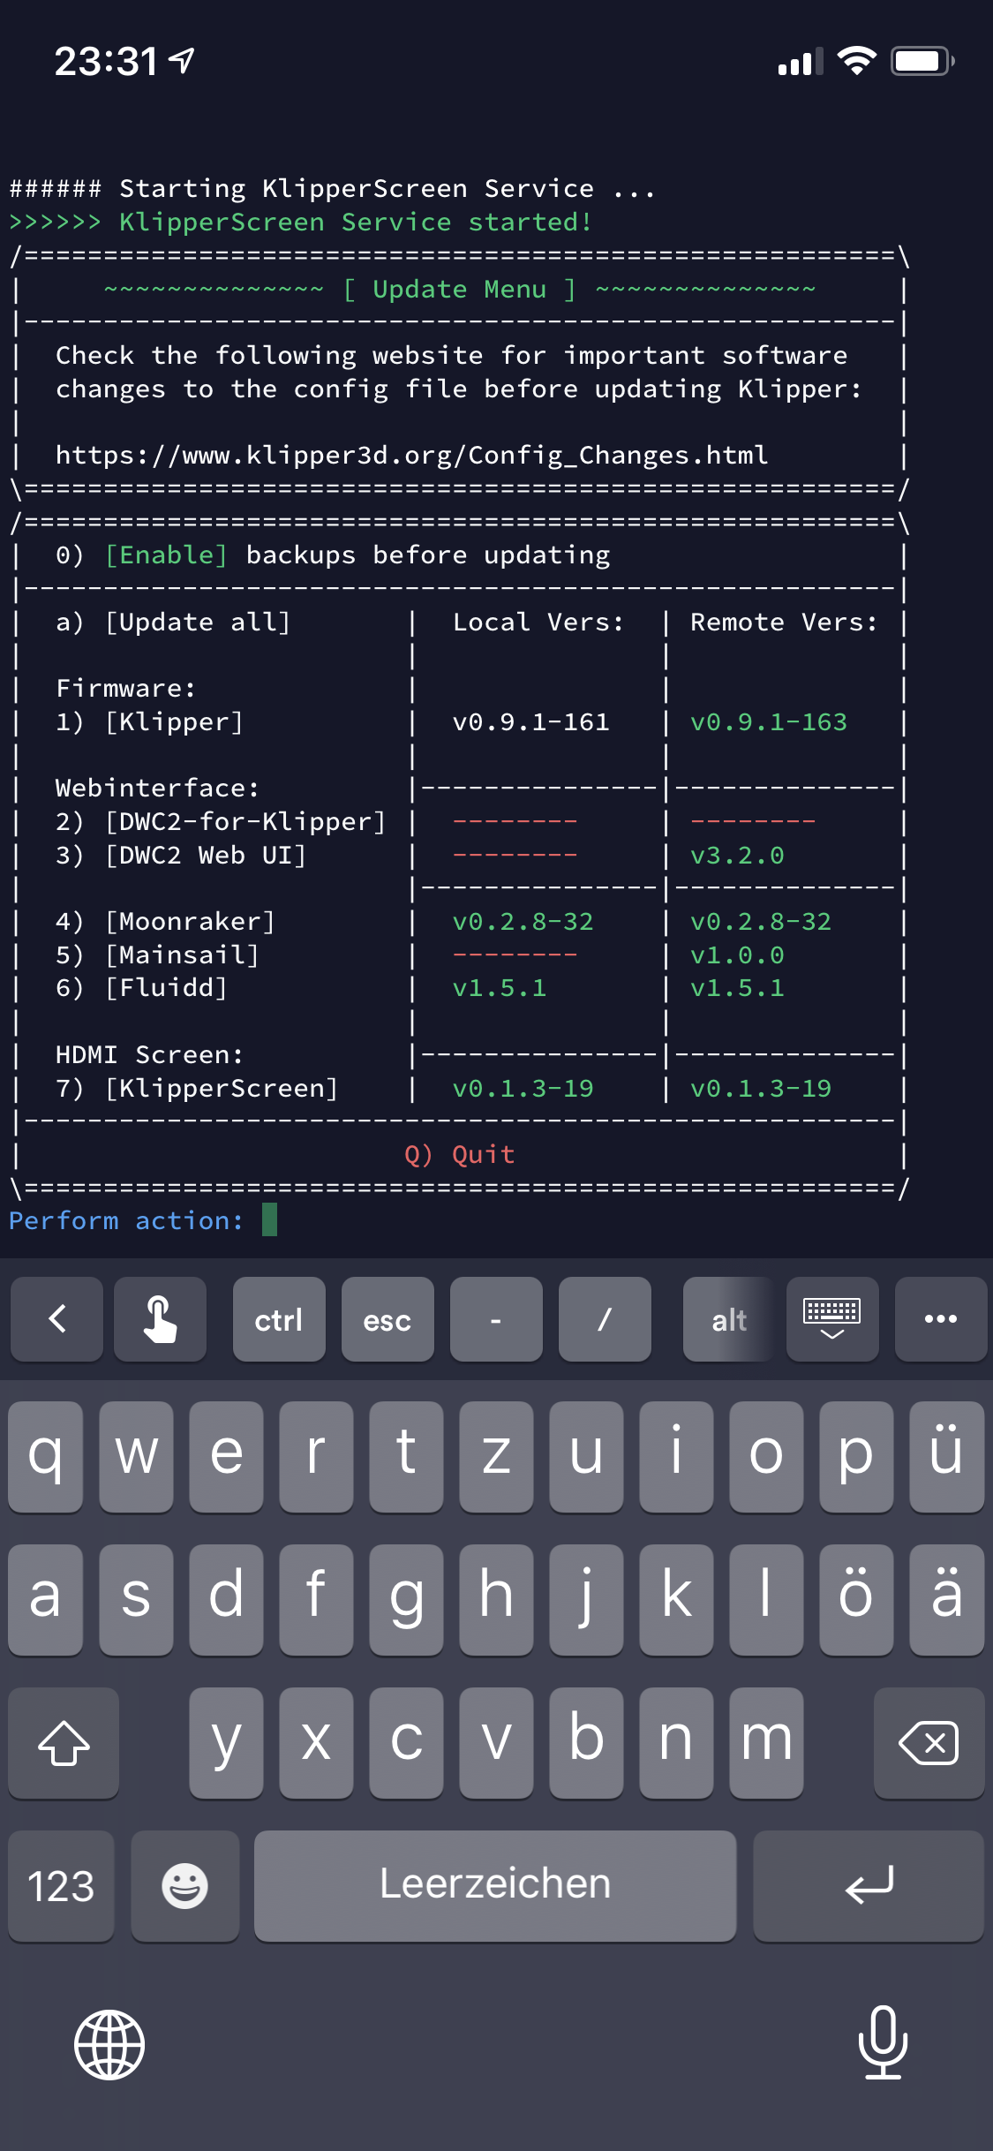Tap the Leerzeichen space bar
This screenshot has height=2151, width=993.
click(x=495, y=1886)
